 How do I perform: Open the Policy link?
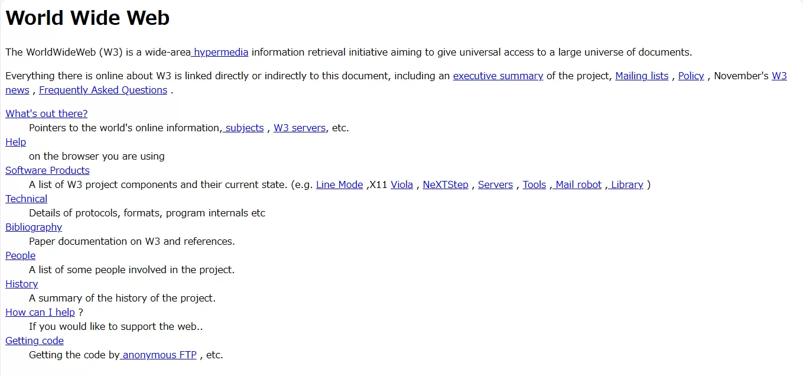pyautogui.click(x=691, y=76)
